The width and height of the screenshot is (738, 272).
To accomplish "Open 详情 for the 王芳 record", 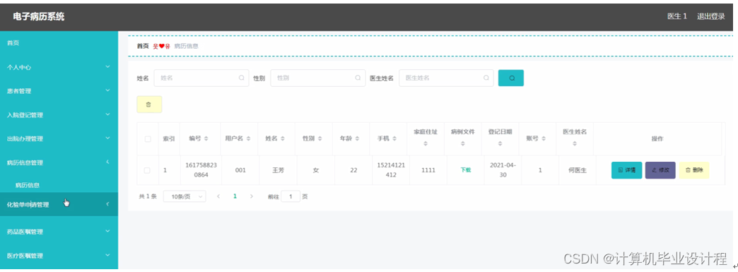I will (626, 170).
